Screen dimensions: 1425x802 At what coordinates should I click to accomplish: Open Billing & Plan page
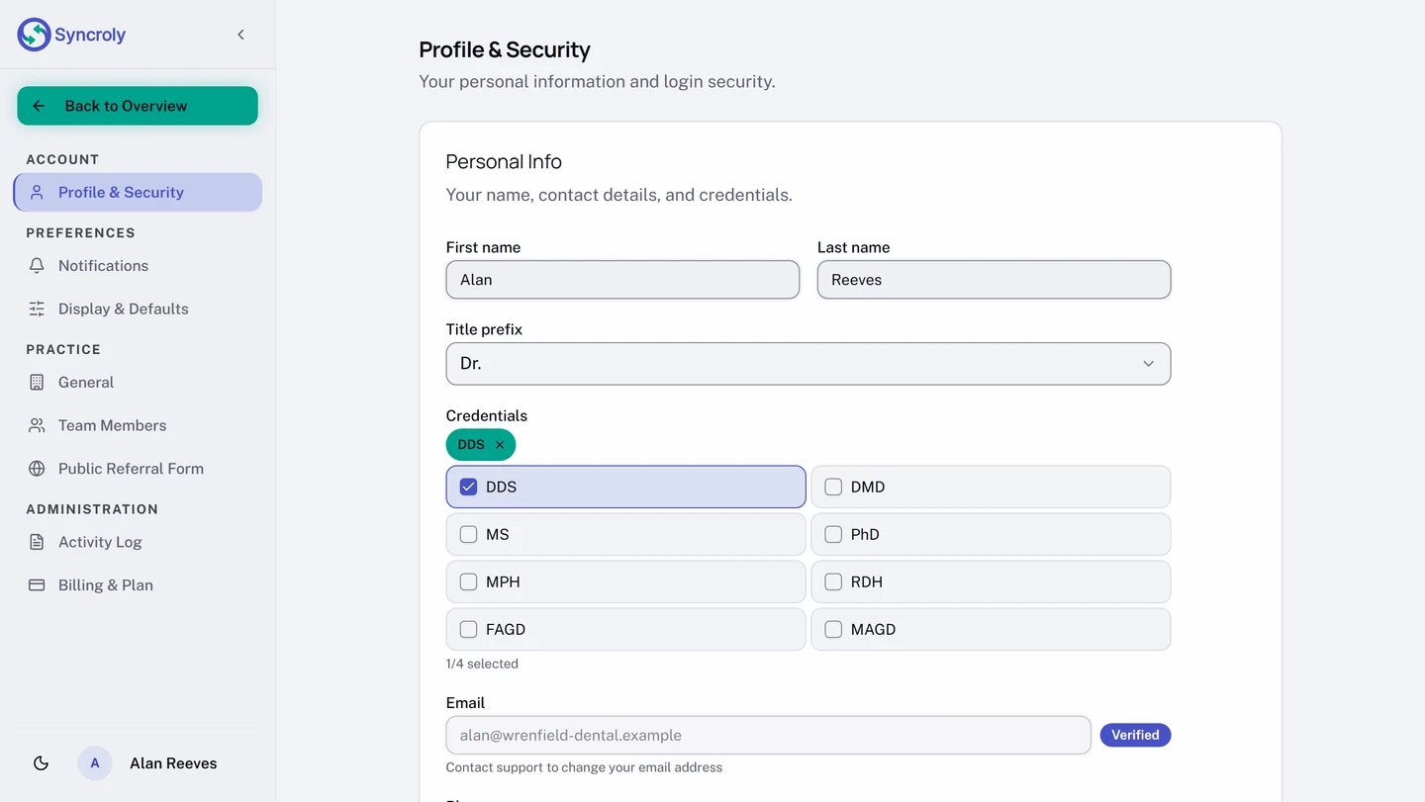tap(138, 585)
